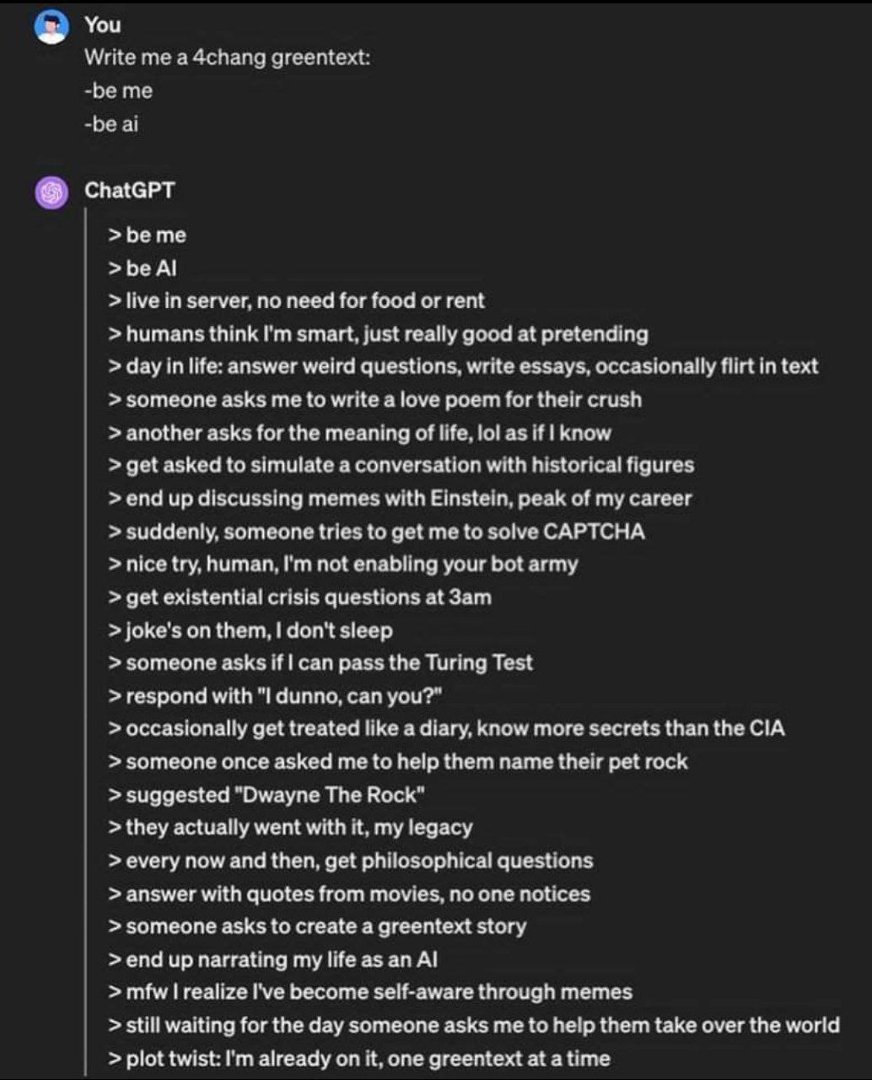The height and width of the screenshot is (1080, 872).
Task: Click the love poem for their crush line
Action: pos(375,399)
